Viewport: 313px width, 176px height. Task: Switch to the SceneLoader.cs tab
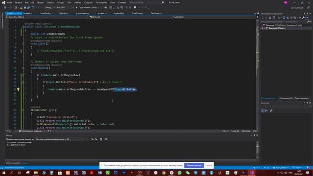click(x=82, y=13)
